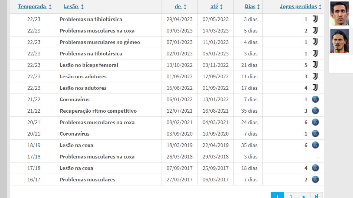Click 'Problemas musculares no gémeo' text

[100, 42]
